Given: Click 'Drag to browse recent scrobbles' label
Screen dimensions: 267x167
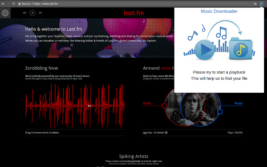Looking at the screenshot, I should [x=42, y=133].
